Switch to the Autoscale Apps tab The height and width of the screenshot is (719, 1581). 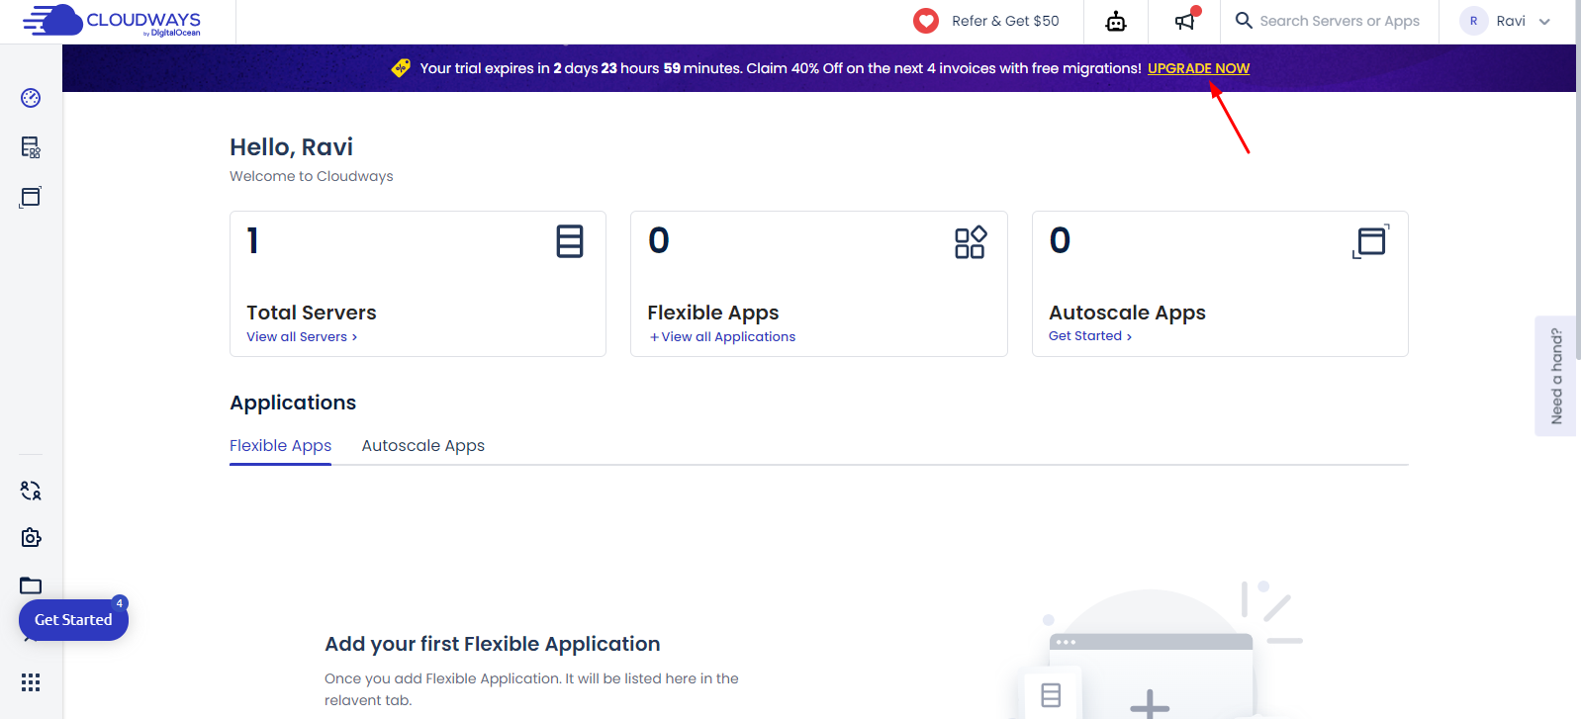(423, 446)
